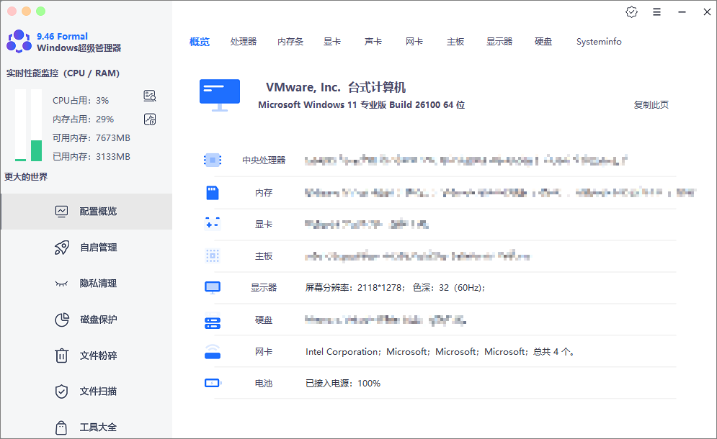
Task: Click the 显示器 monitor icon in overview
Action: [212, 287]
